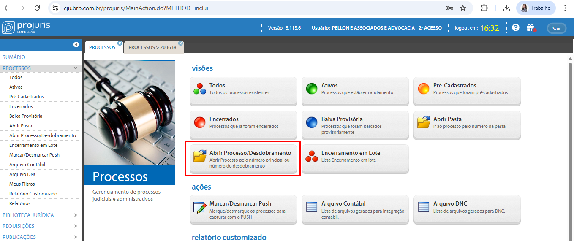Switch to PROCESSOS > 203638 tab
Image resolution: width=574 pixels, height=241 pixels.
tap(152, 47)
